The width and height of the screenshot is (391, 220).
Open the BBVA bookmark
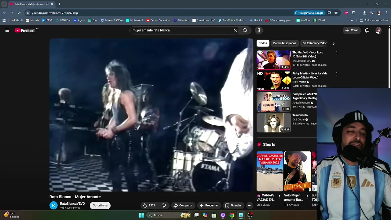pos(47,20)
